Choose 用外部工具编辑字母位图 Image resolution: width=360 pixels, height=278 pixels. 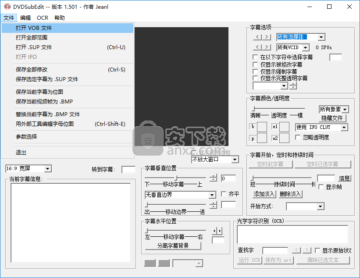68,124
